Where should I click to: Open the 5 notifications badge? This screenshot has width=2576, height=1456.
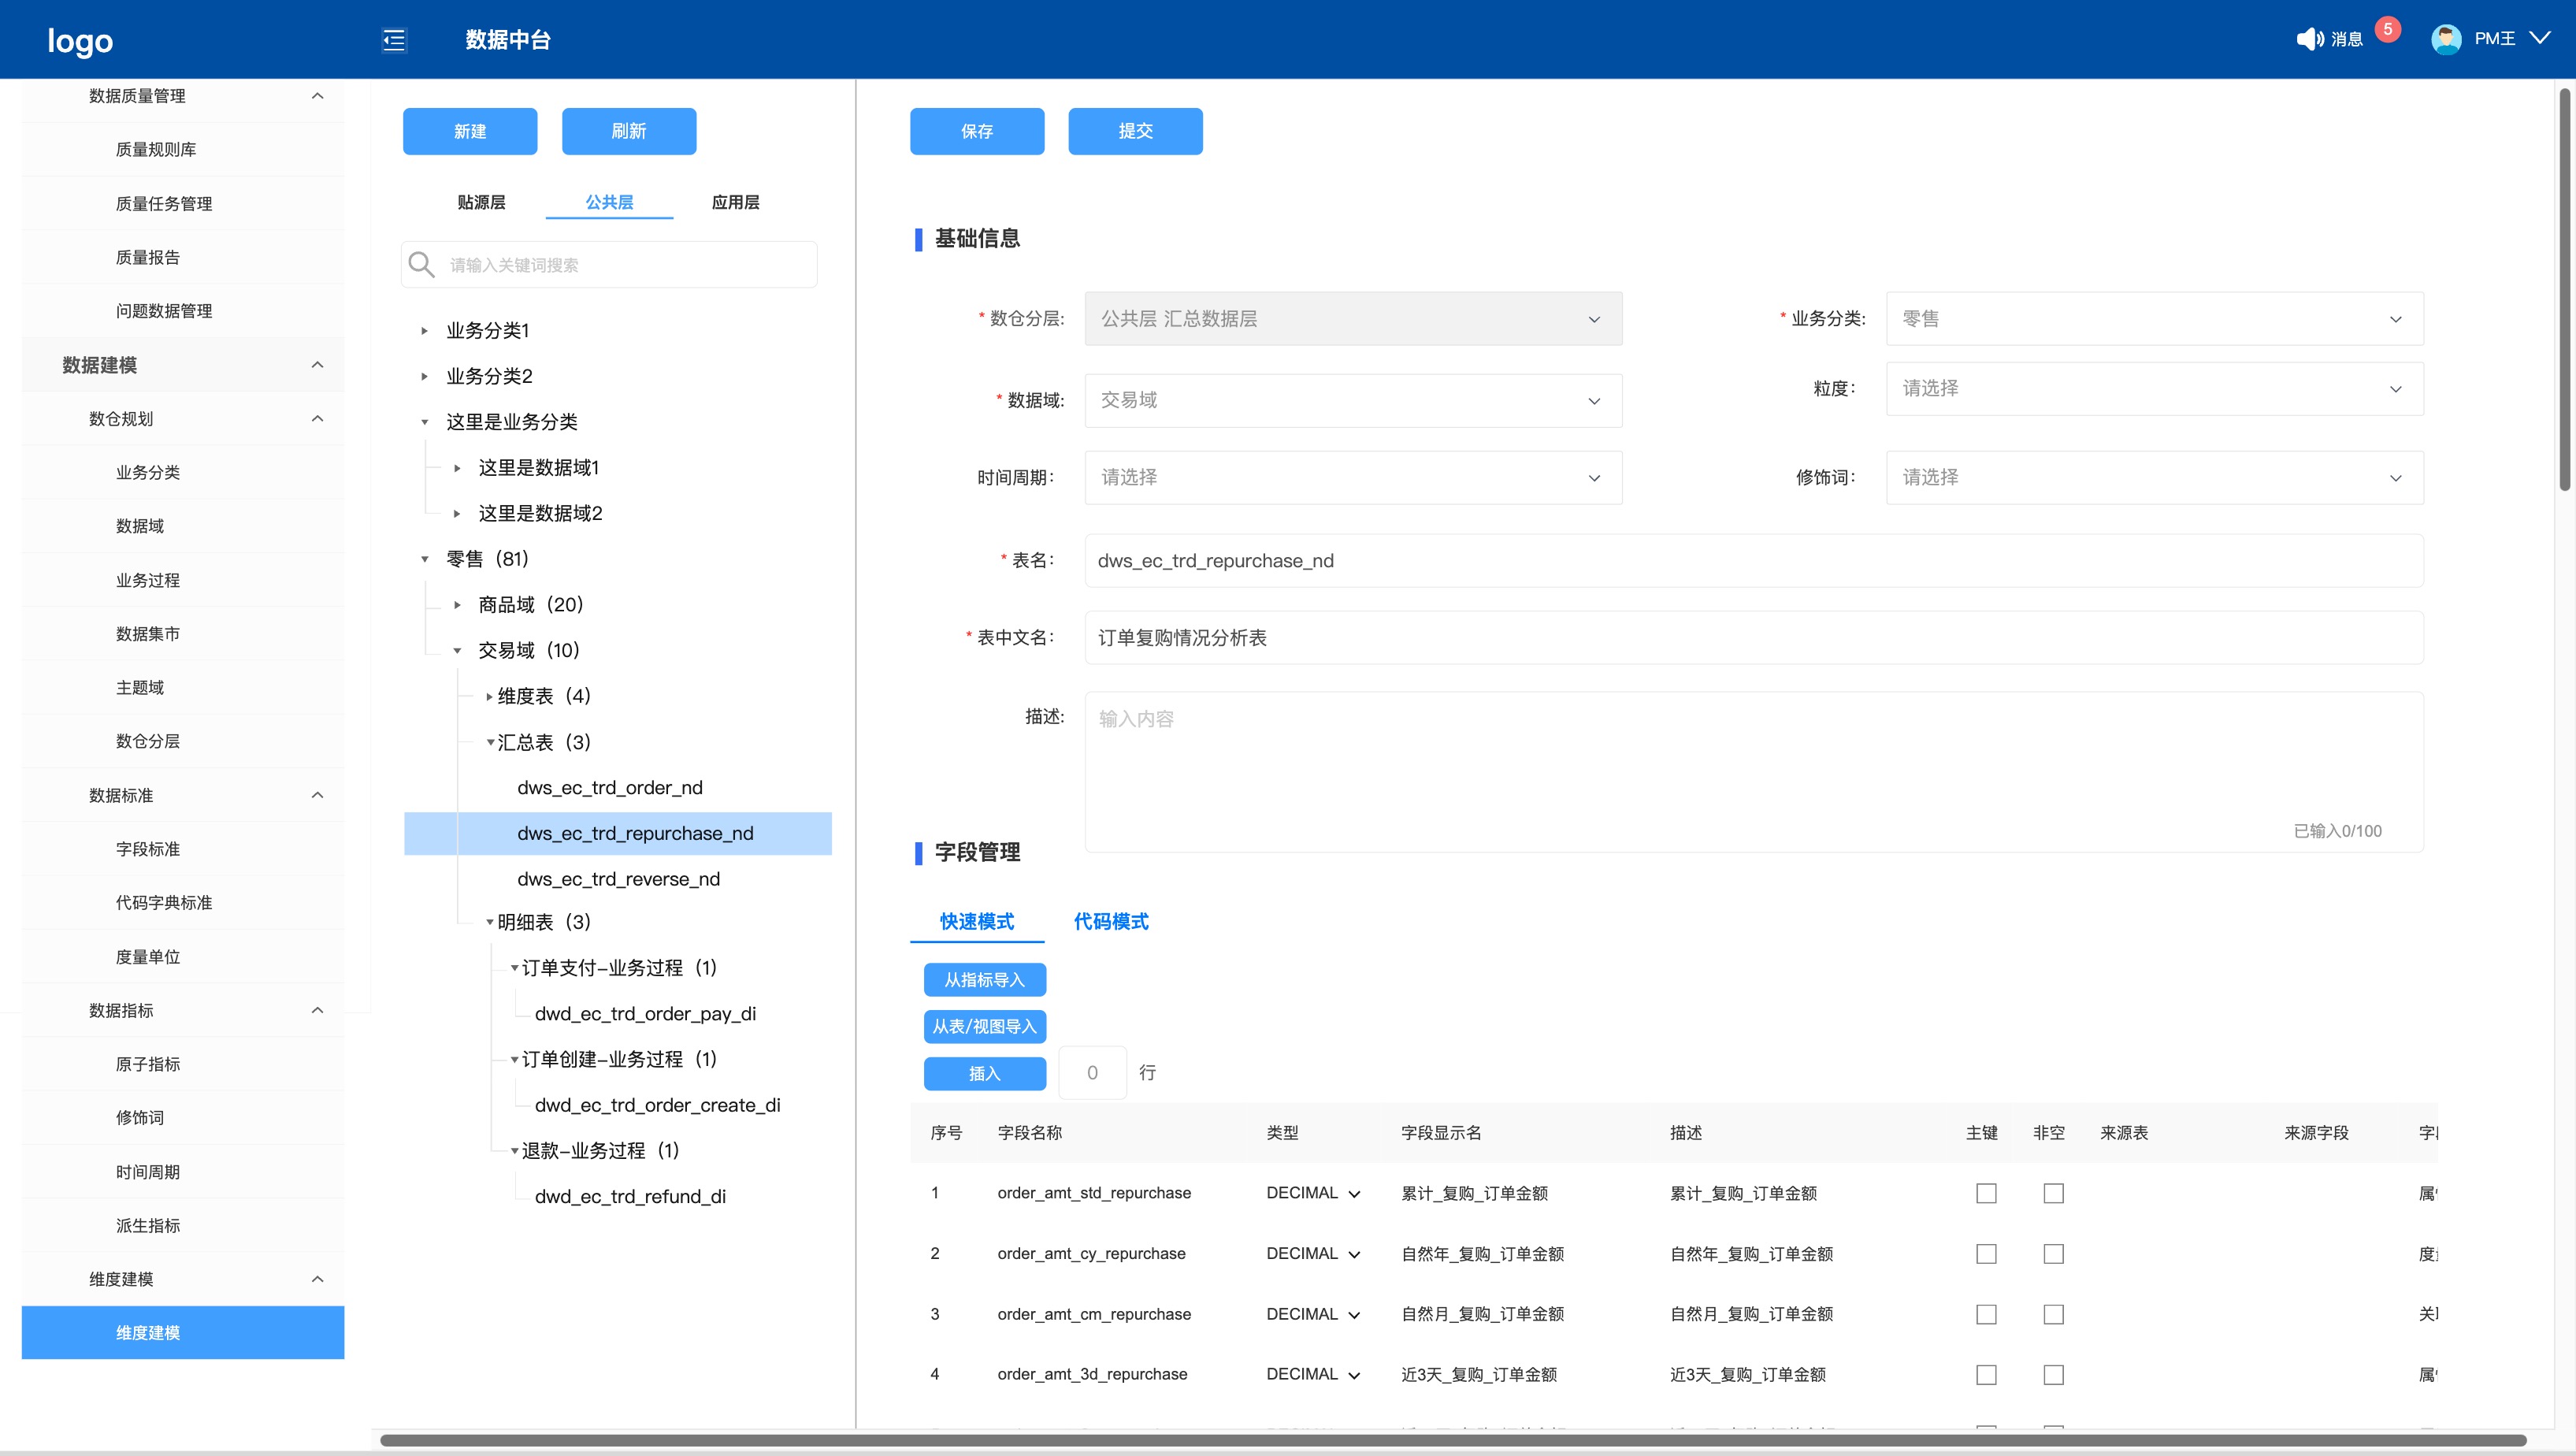(2387, 29)
